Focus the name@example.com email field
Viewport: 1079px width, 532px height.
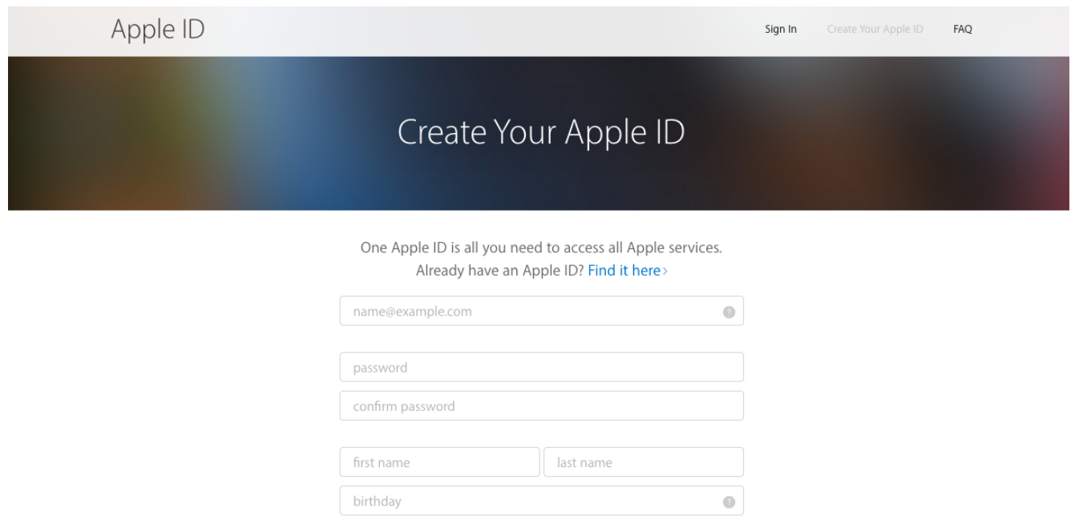[542, 311]
